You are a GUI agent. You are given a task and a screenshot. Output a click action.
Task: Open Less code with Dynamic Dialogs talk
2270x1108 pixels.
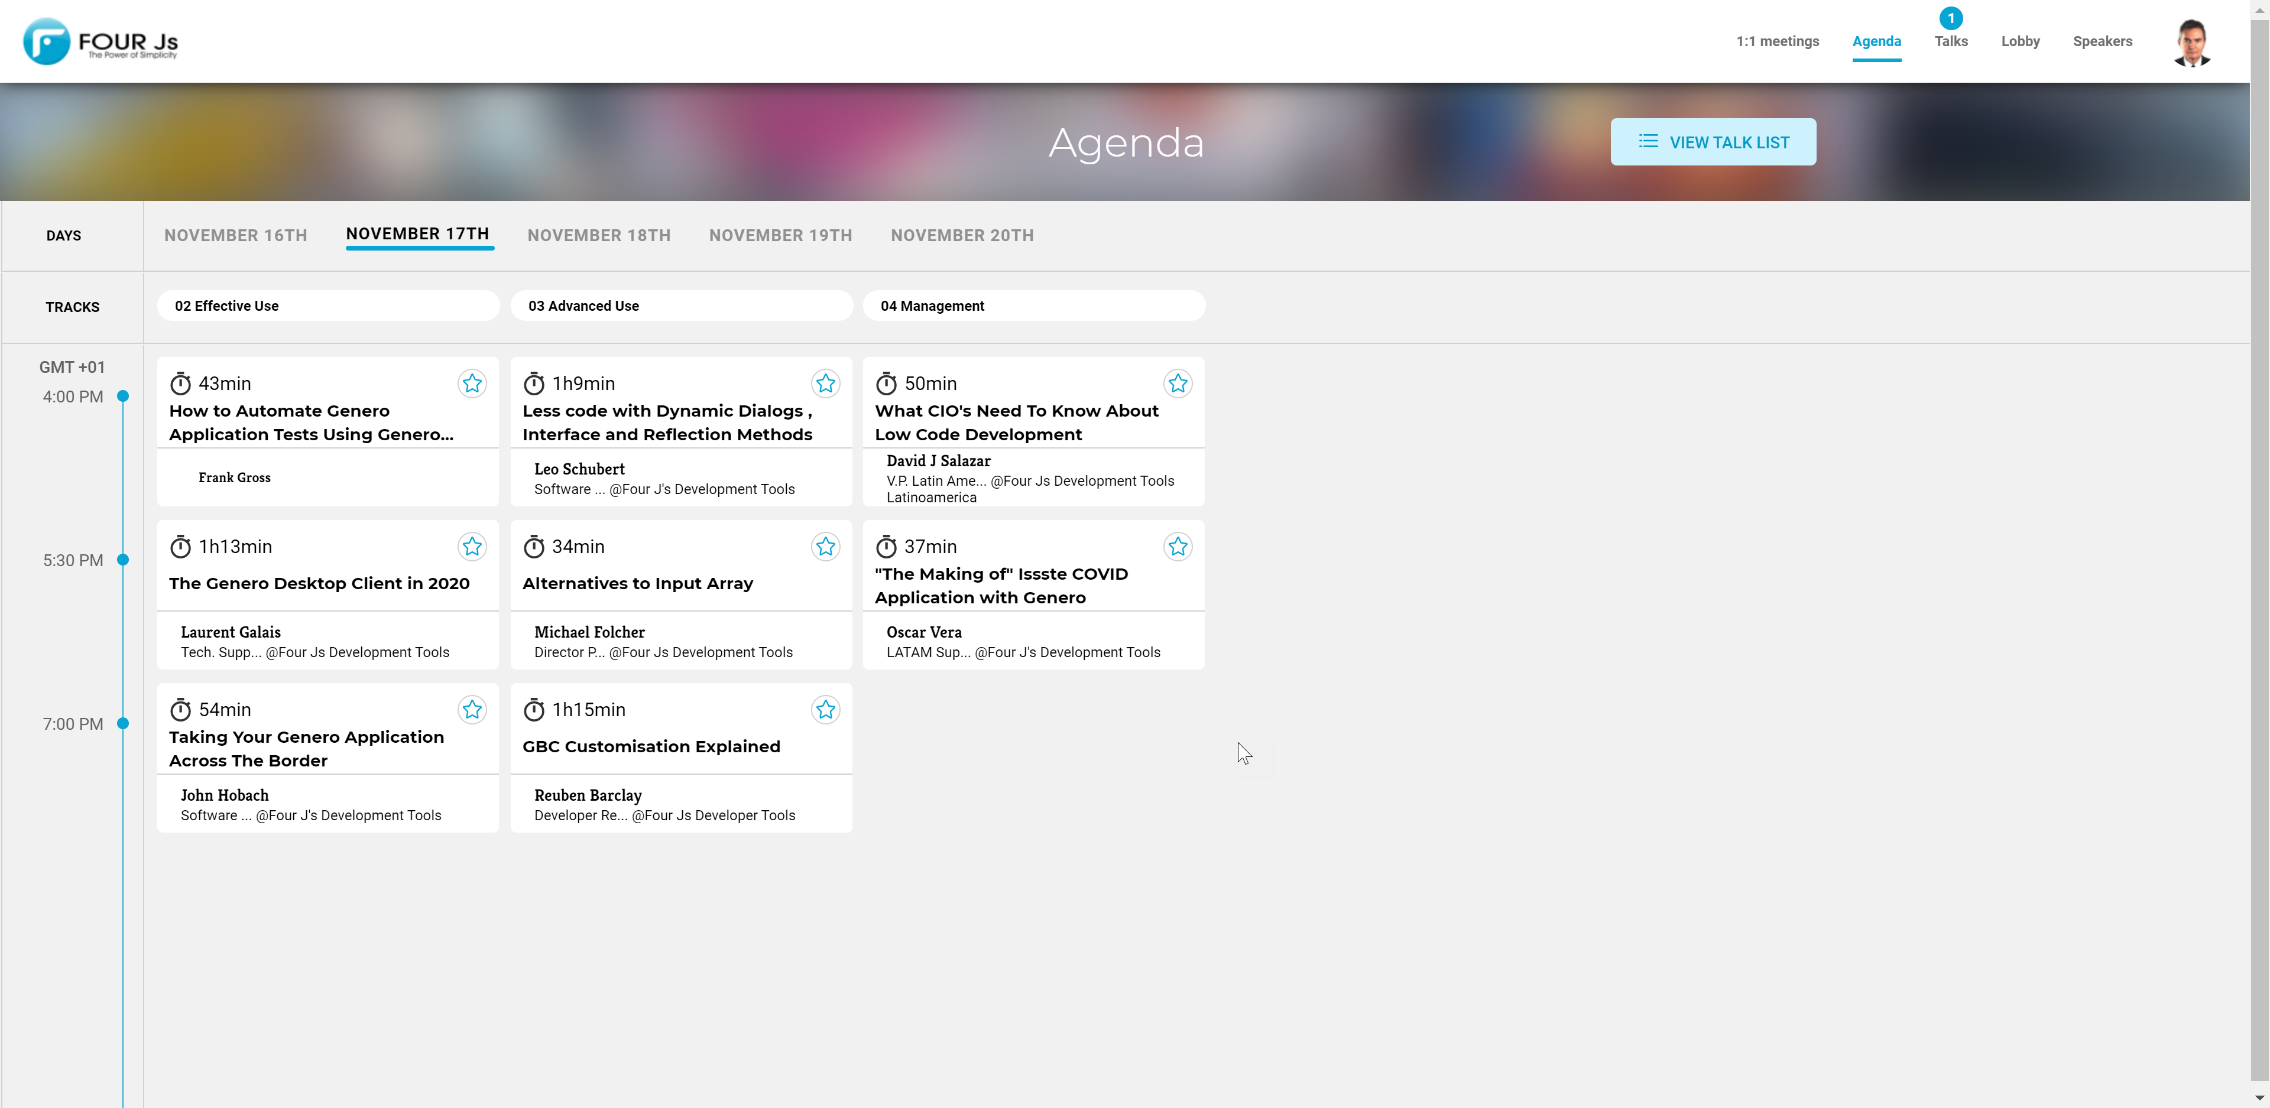[x=667, y=423]
